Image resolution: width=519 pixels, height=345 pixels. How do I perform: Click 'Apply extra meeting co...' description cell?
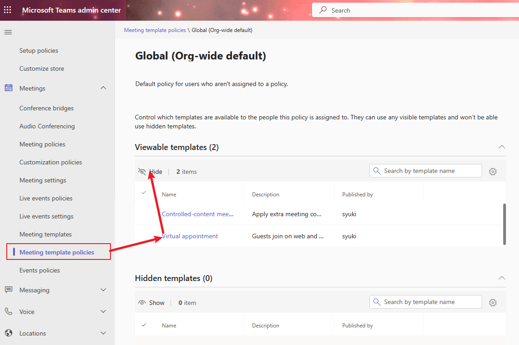click(x=287, y=214)
